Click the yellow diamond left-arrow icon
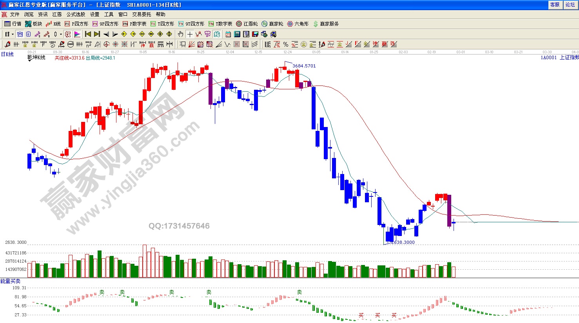The image size is (579, 323). coord(124,34)
